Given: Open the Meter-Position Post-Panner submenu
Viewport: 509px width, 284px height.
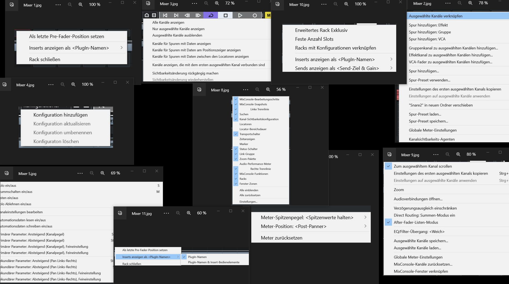Looking at the screenshot, I should (x=365, y=226).
